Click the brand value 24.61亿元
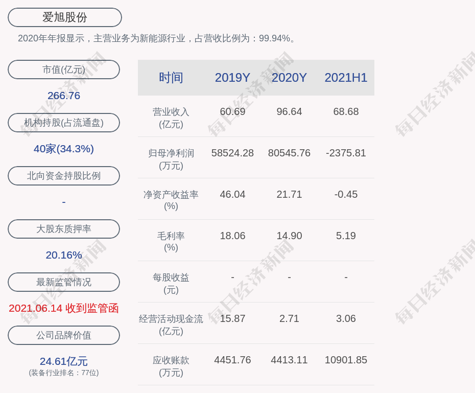 click(64, 361)
